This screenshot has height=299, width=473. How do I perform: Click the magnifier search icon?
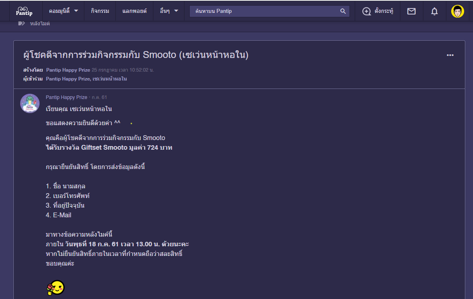pos(343,11)
